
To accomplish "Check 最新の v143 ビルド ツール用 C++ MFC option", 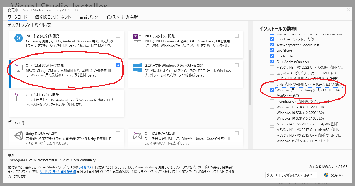I will tap(272, 73).
